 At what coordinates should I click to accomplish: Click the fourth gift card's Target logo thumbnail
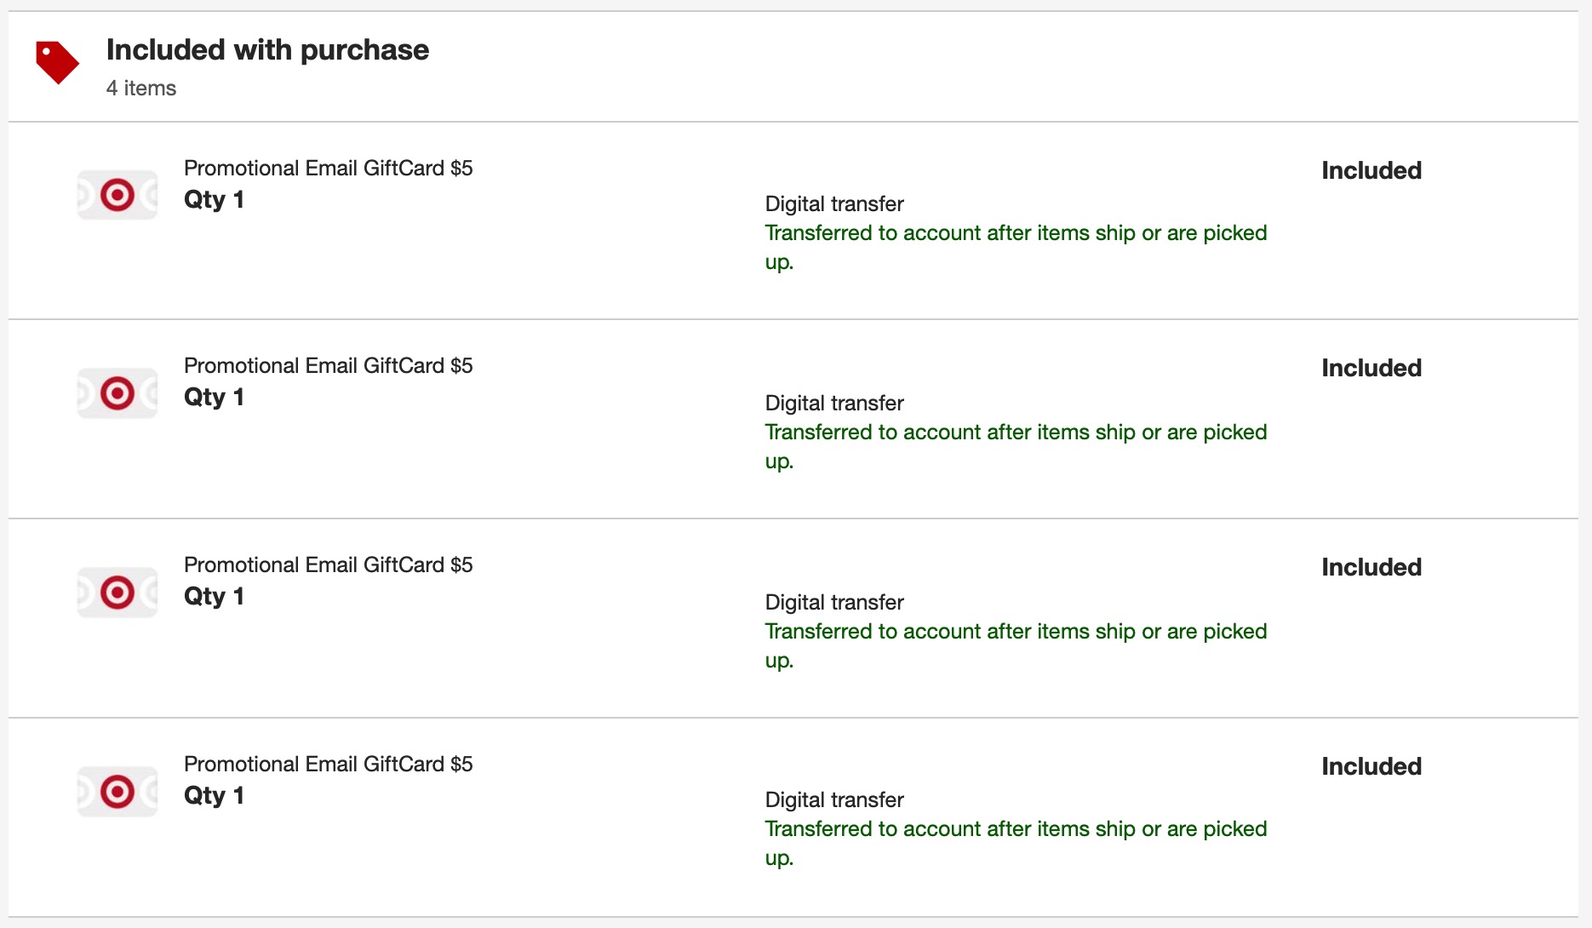pos(117,792)
